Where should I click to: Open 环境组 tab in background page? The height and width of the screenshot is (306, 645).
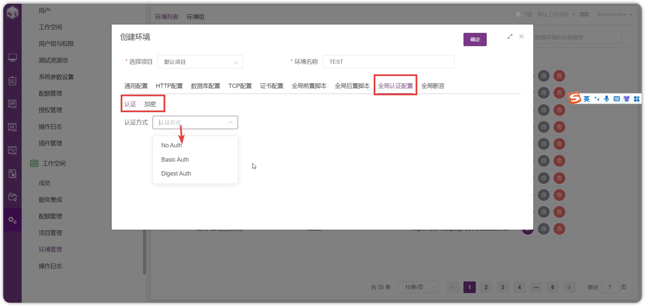195,17
